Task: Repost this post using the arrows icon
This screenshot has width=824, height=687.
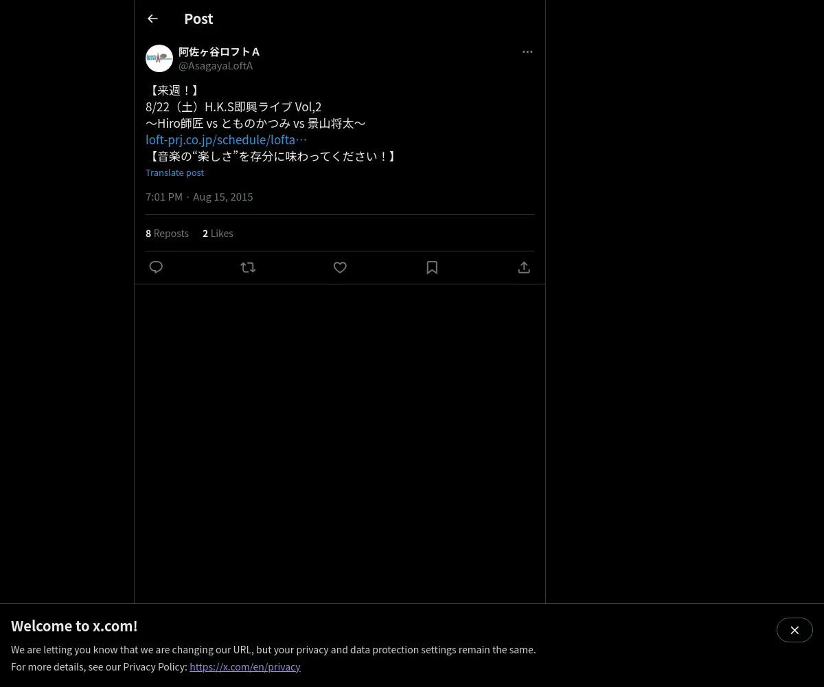Action: tap(248, 267)
